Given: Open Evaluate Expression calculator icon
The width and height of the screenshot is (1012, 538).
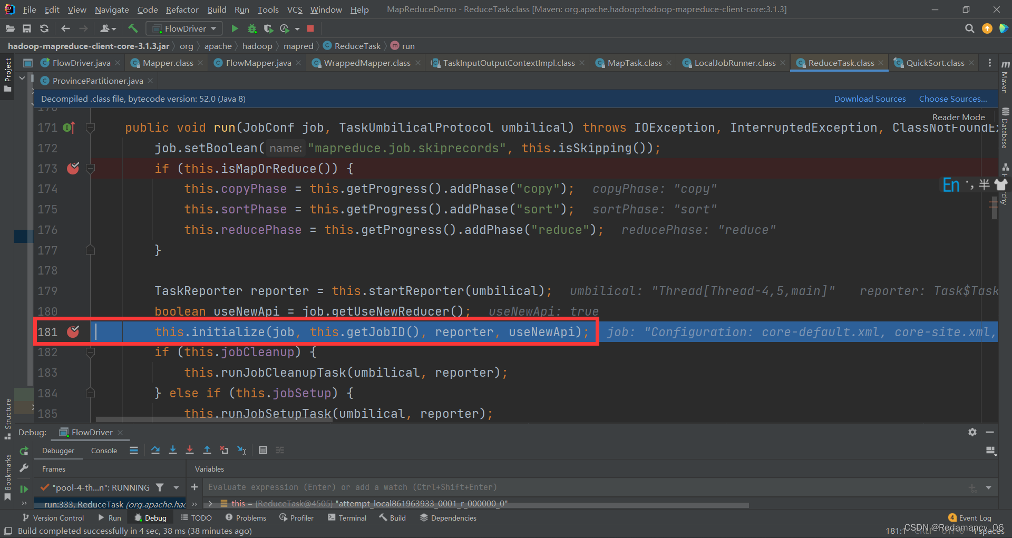Looking at the screenshot, I should click(x=263, y=450).
